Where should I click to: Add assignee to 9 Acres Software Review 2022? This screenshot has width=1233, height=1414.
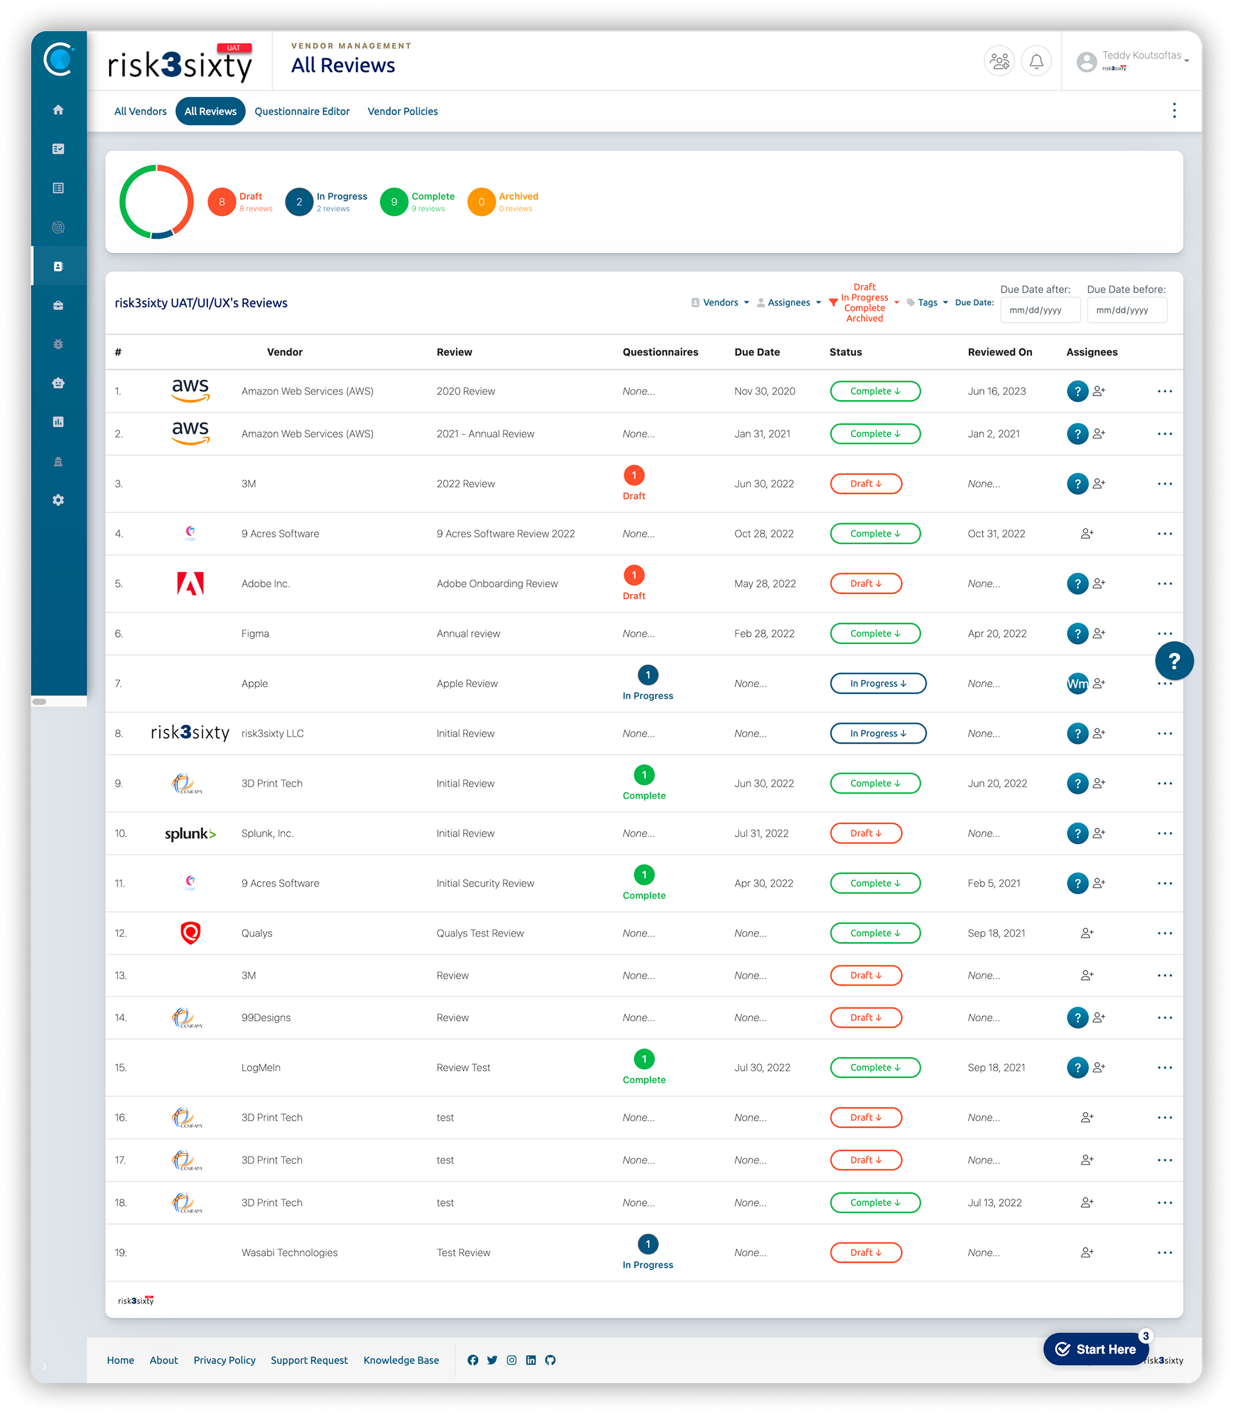point(1087,534)
